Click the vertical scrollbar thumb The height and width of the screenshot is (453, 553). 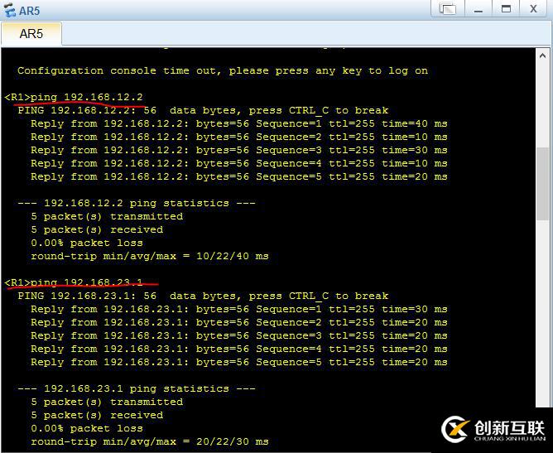(x=542, y=184)
